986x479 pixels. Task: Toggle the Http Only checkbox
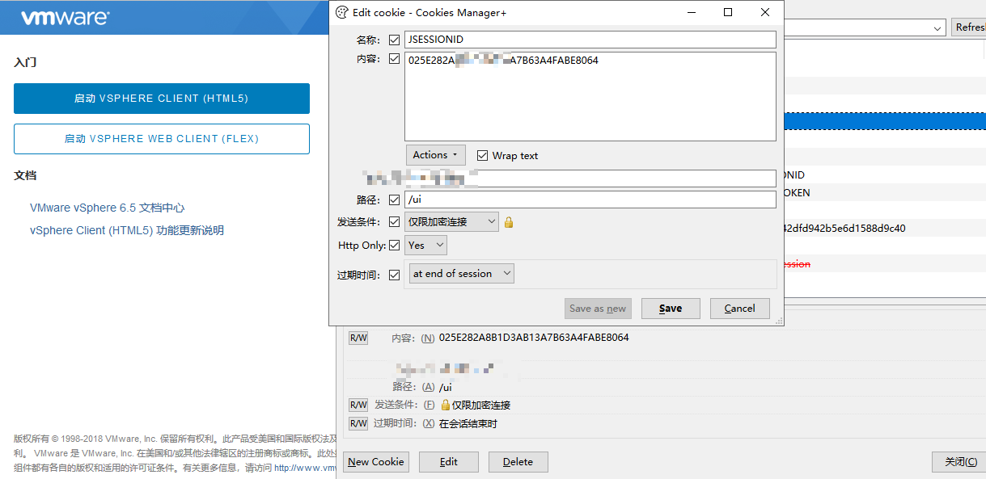(x=395, y=245)
